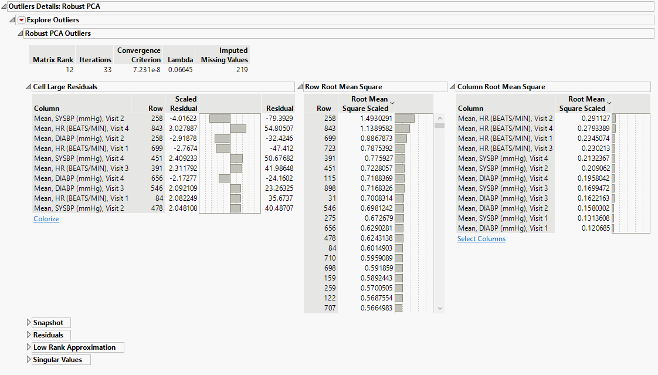Expand the Residuals section
Viewport: 658px width, 375px height.
29,335
